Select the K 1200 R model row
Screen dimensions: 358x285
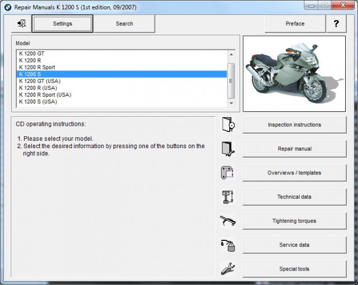(x=122, y=60)
